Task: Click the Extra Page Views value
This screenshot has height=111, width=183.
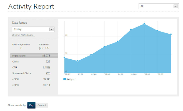Action: point(21,48)
